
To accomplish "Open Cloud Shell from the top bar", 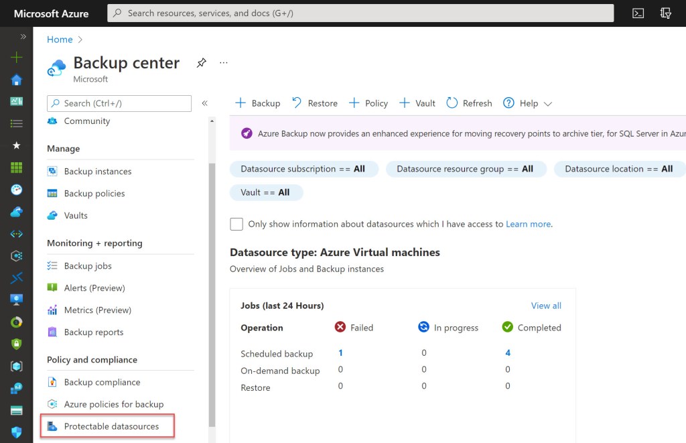I will 638,13.
